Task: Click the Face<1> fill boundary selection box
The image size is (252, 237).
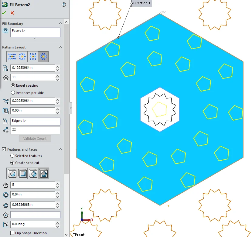Action: [x=35, y=32]
